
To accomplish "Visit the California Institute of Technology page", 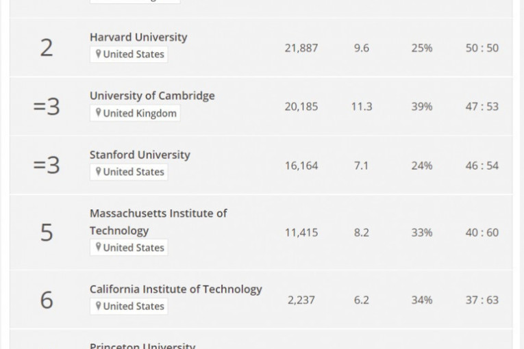I will (175, 289).
